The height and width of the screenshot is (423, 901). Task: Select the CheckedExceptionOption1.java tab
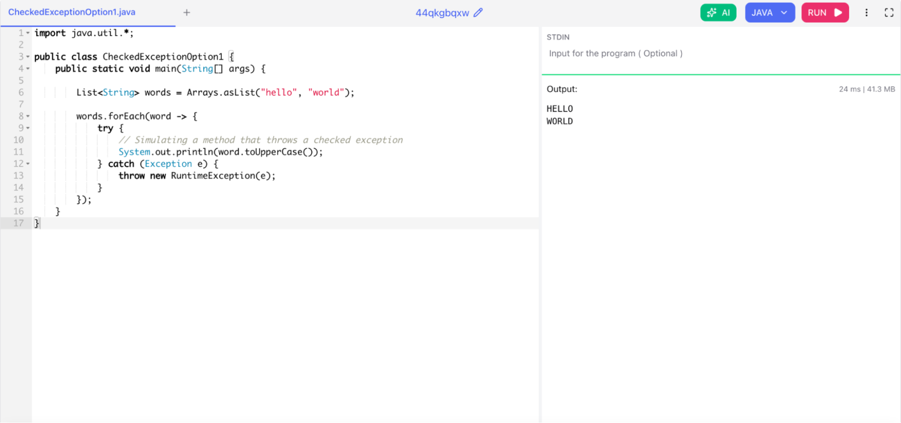coord(72,12)
